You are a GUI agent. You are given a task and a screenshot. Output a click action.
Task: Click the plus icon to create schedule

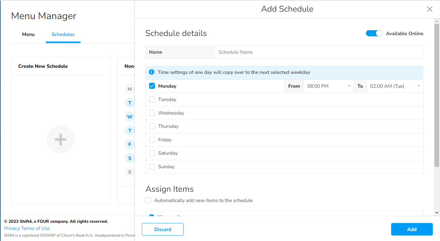pos(61,139)
